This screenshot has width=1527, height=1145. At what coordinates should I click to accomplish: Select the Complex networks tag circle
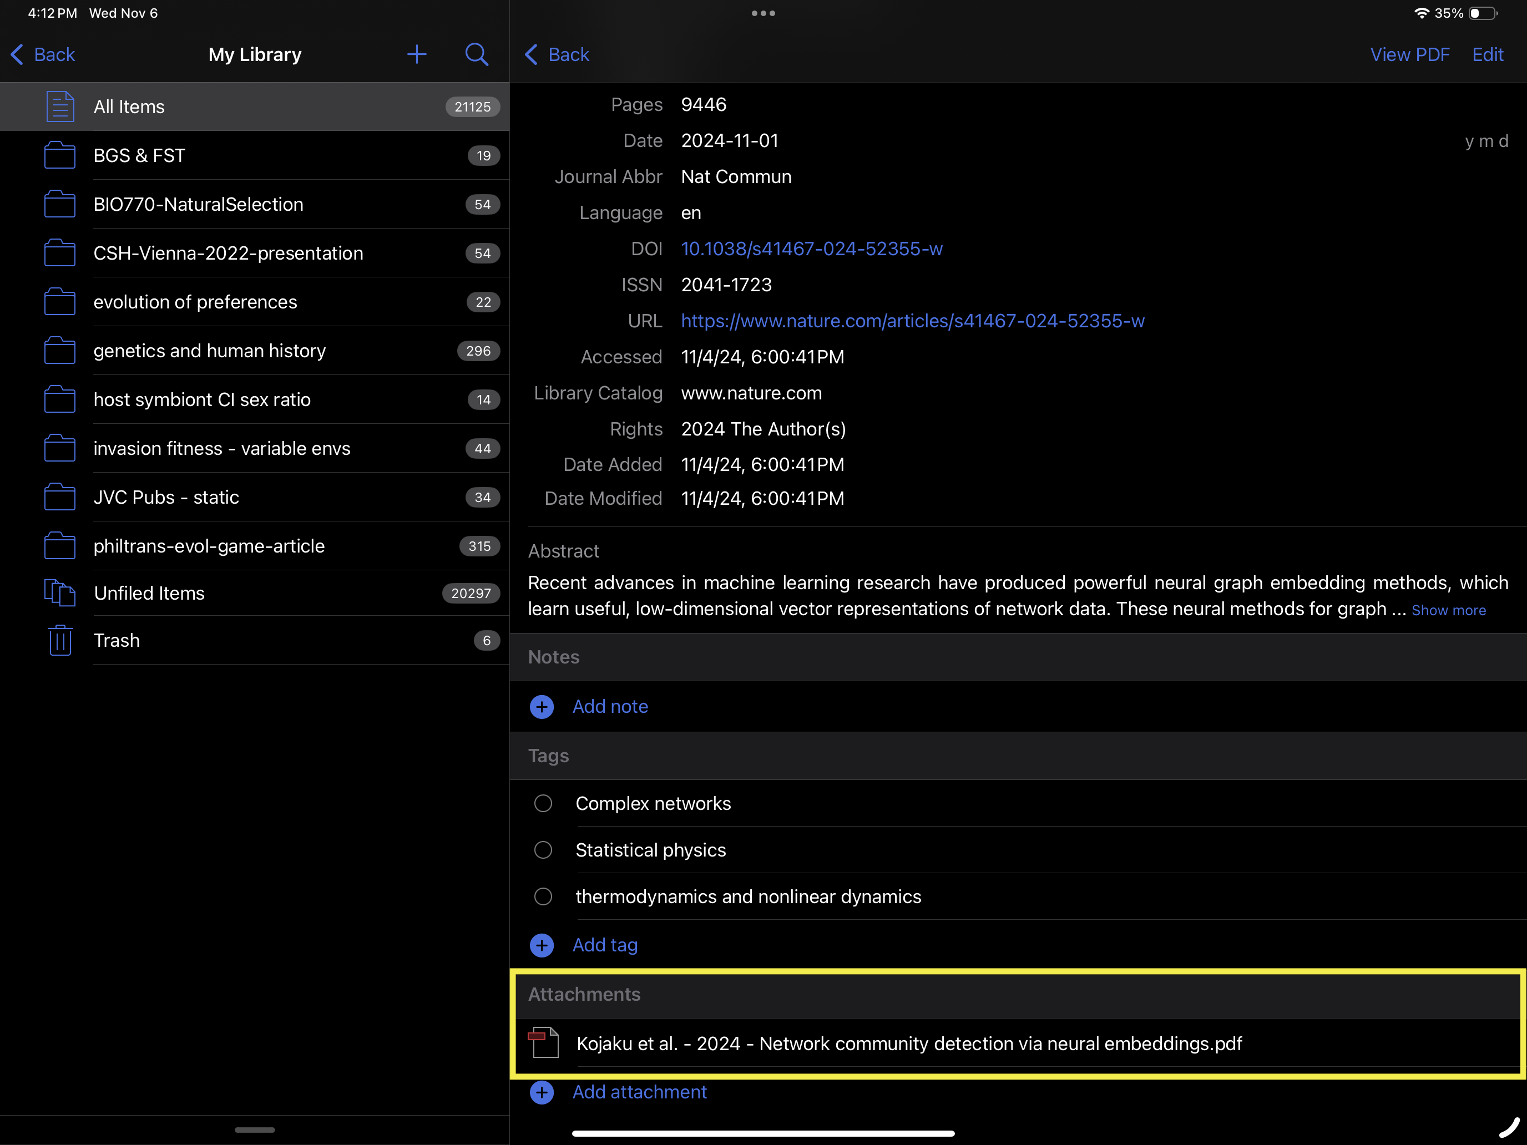click(x=543, y=803)
